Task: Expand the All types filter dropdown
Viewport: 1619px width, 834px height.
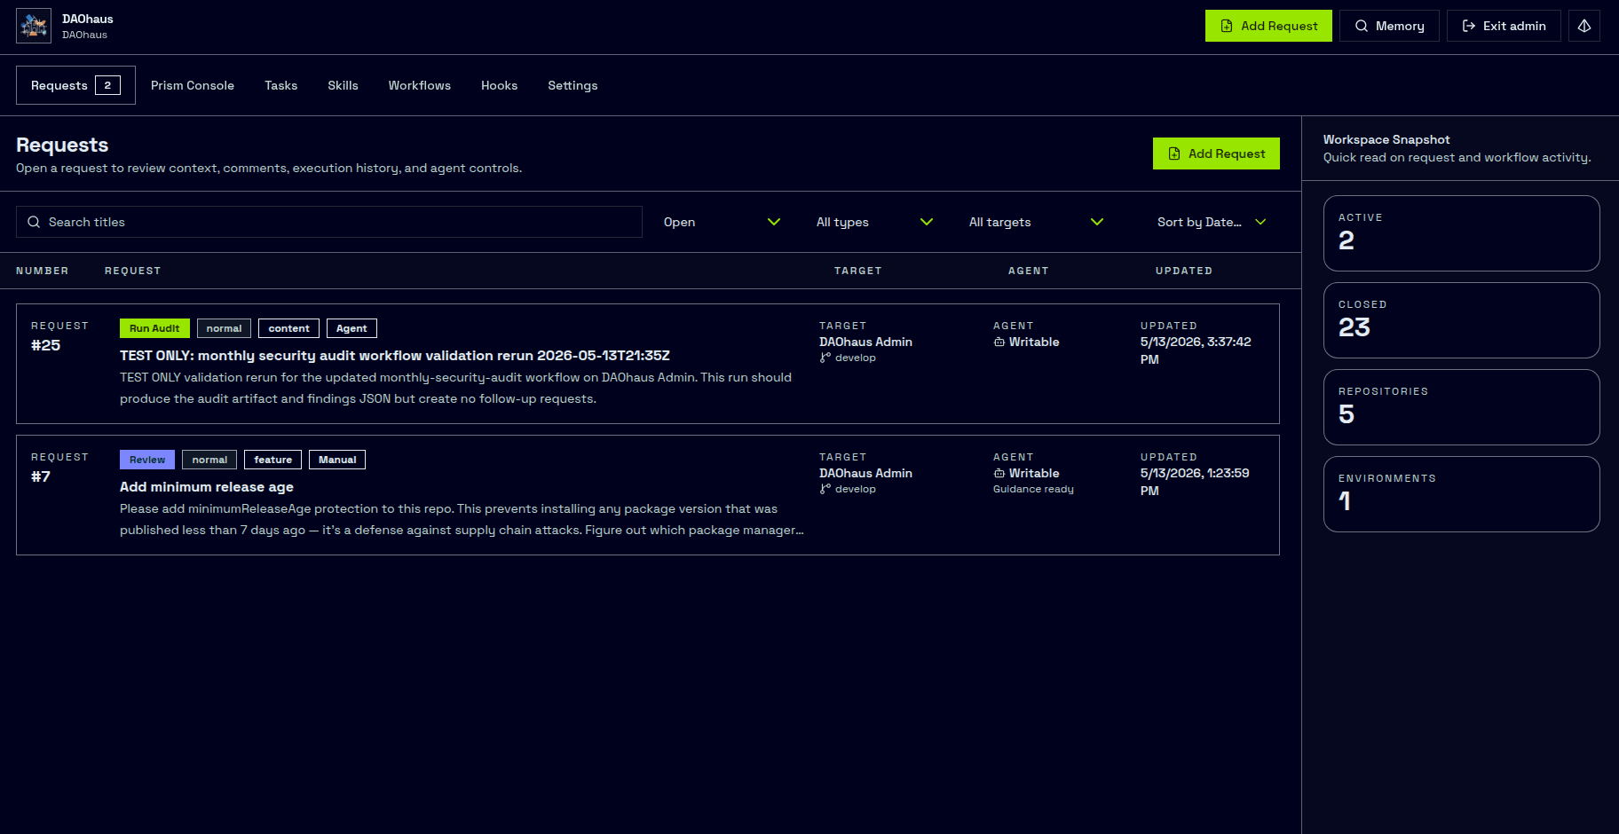Action: [874, 222]
